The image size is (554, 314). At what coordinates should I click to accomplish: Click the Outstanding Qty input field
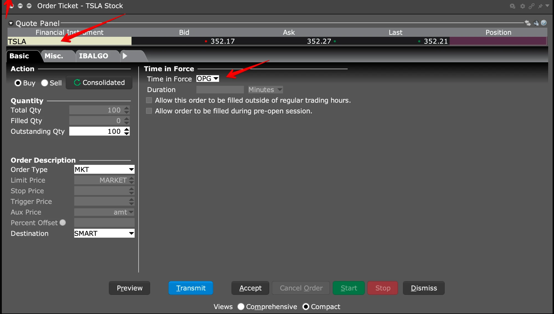click(x=96, y=131)
